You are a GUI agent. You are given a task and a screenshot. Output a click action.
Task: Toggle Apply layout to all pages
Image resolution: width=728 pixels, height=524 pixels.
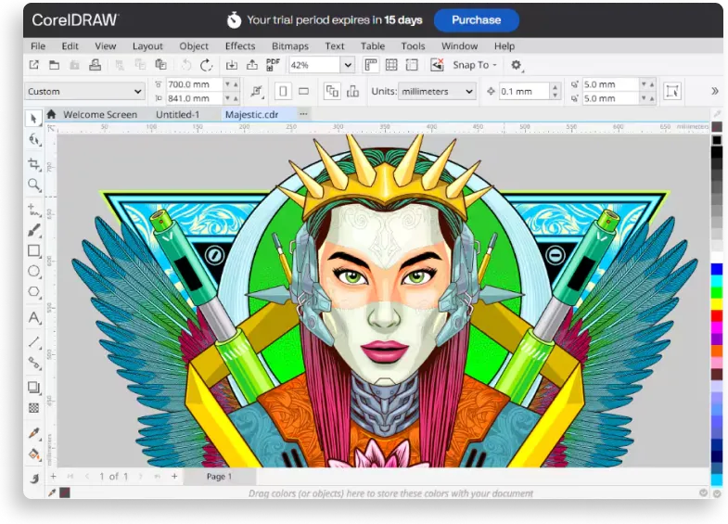pyautogui.click(x=332, y=92)
